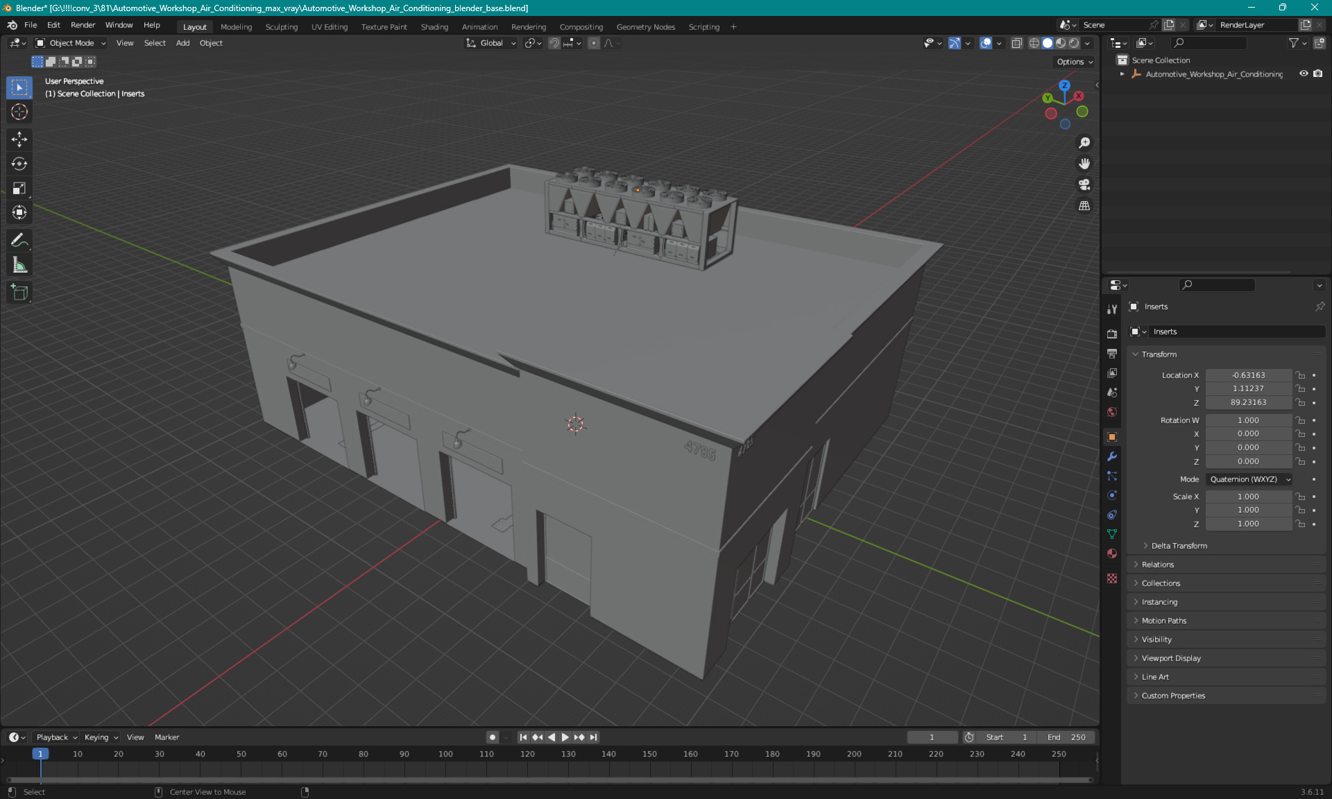Image resolution: width=1332 pixels, height=799 pixels.
Task: Open the Shading workspace tab
Action: coord(432,26)
